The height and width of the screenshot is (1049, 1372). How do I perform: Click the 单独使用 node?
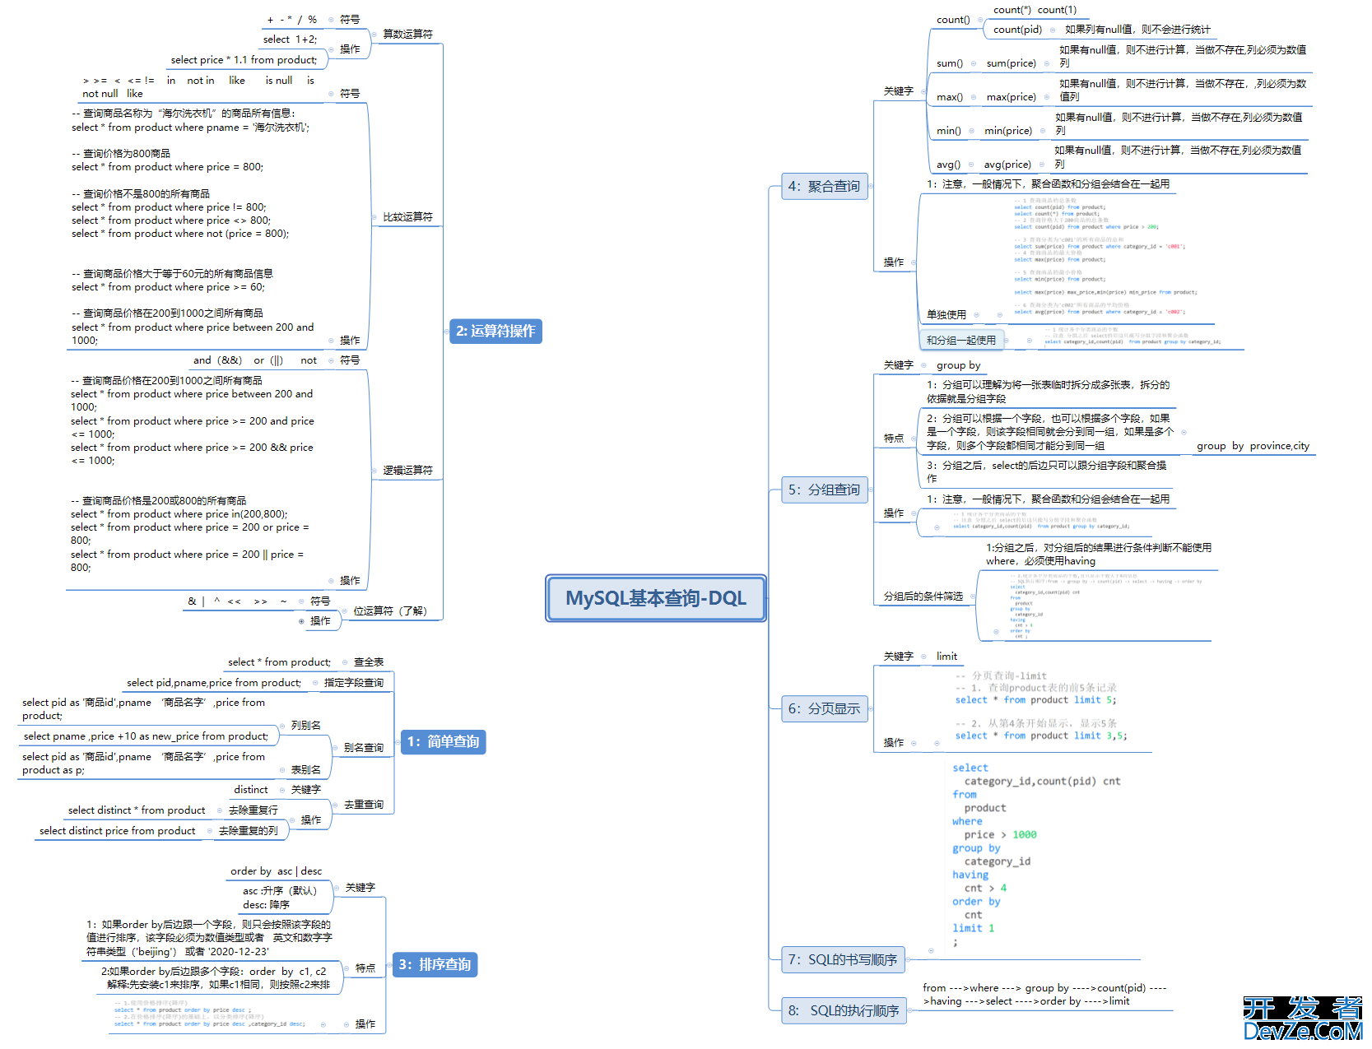[x=946, y=314]
